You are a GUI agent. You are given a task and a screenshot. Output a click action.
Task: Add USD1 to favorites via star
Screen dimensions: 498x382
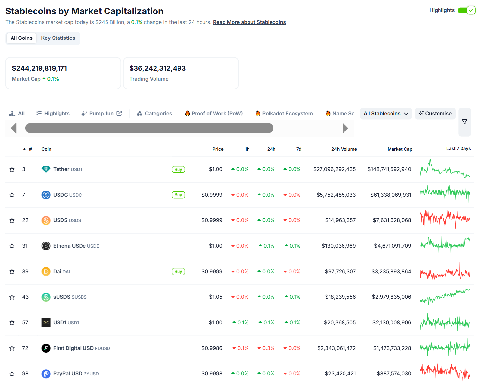tap(12, 322)
